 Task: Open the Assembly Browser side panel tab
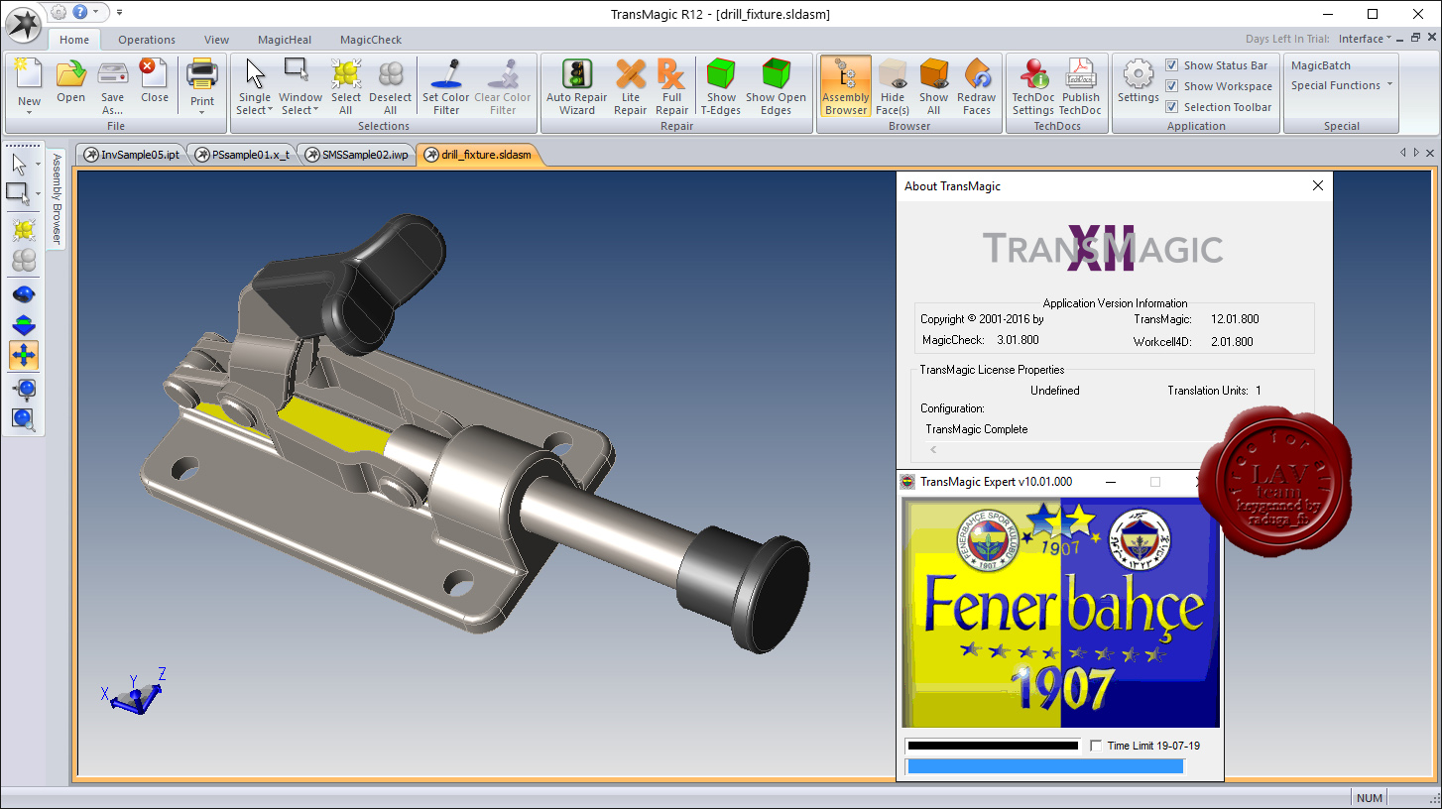point(57,198)
